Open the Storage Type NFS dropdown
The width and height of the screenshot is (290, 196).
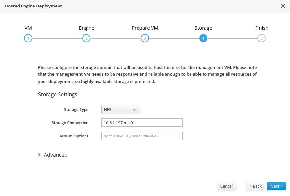[121, 110]
